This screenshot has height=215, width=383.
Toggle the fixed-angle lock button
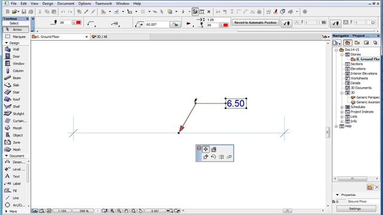(175, 24)
